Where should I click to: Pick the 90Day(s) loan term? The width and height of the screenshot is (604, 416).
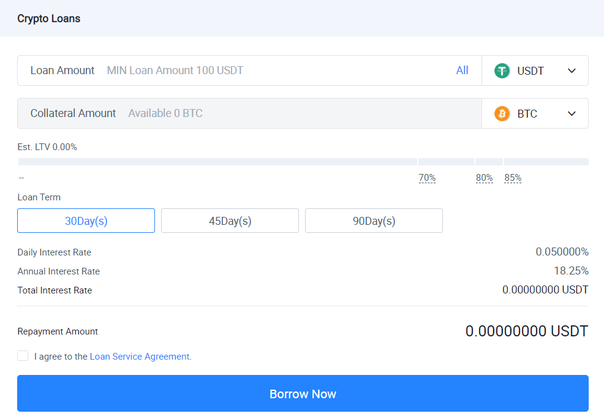click(374, 221)
